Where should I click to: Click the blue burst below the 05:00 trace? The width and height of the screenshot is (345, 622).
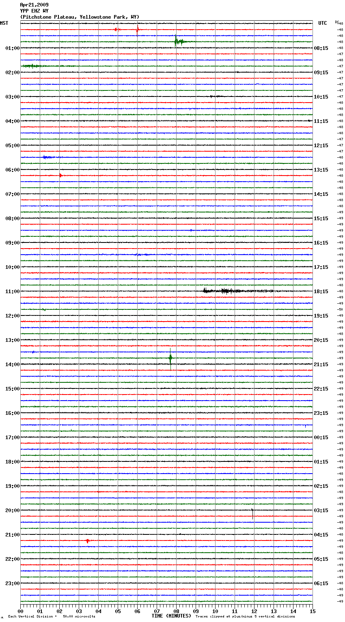[x=50, y=157]
